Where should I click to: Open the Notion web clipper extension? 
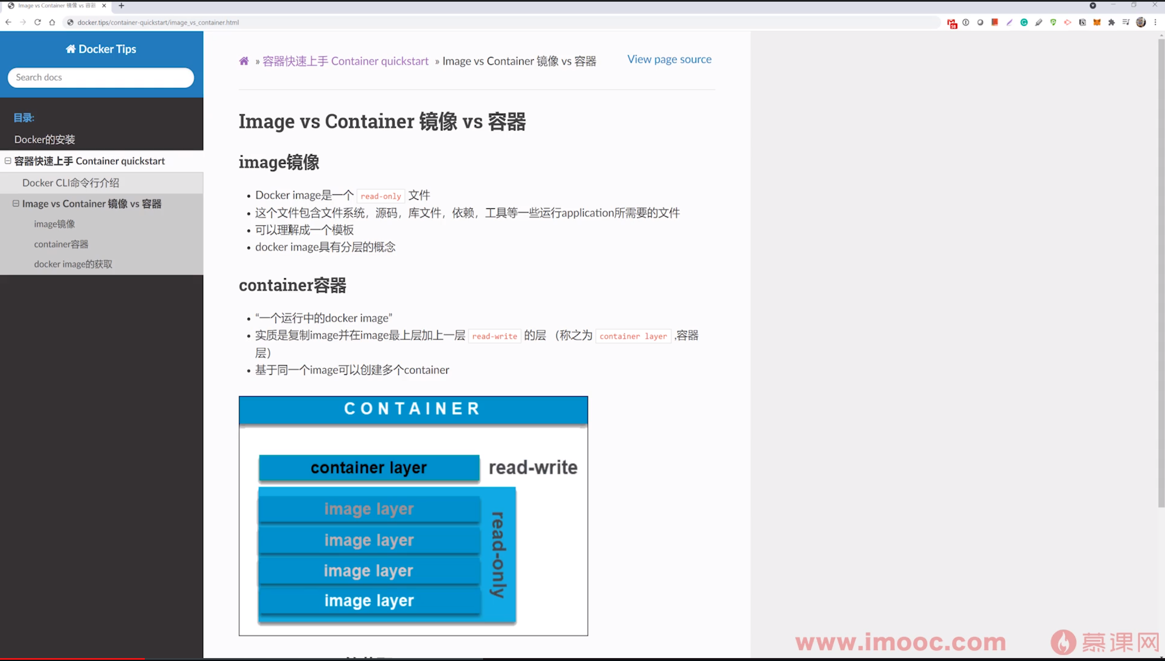pos(1082,22)
